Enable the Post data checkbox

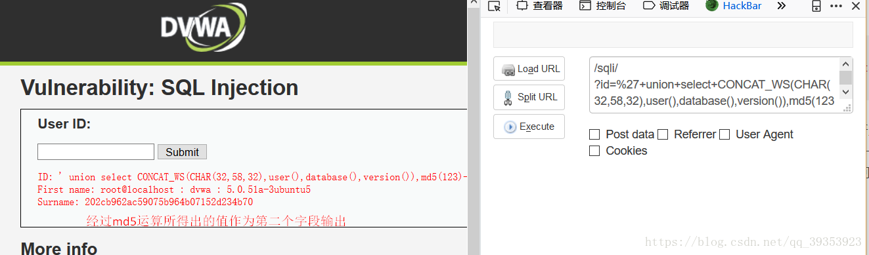(594, 134)
